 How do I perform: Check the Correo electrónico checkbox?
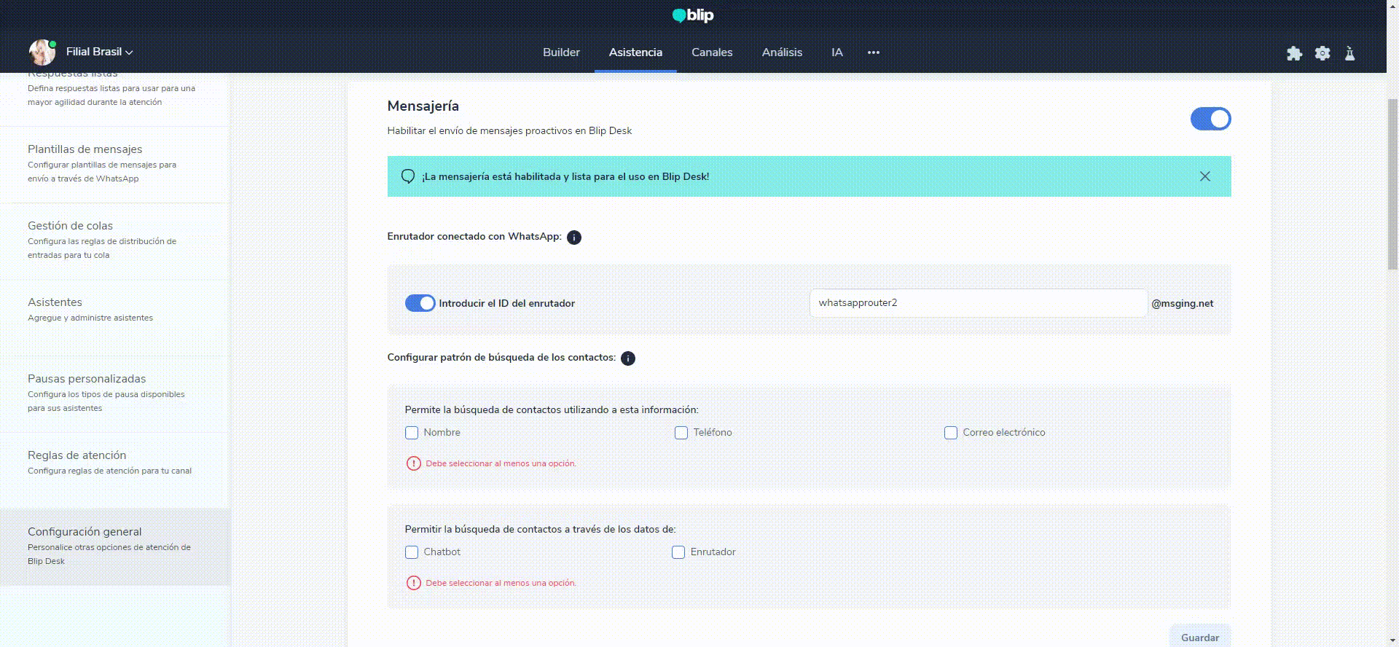(951, 433)
